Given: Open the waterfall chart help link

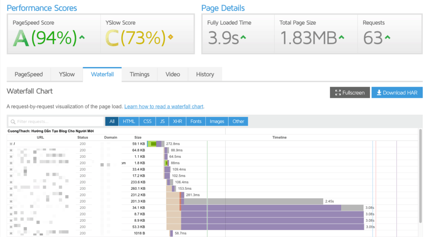Looking at the screenshot, I should tap(164, 106).
